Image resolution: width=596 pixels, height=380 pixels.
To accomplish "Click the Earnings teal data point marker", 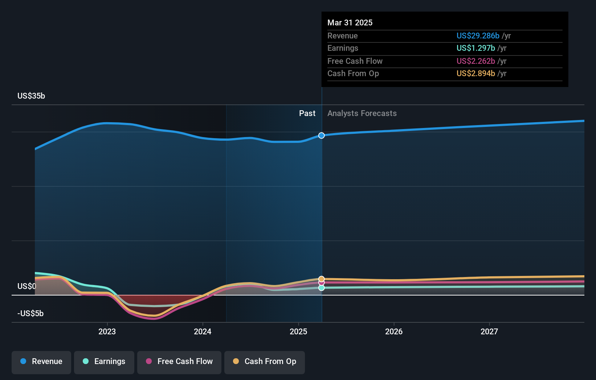I will pyautogui.click(x=322, y=288).
